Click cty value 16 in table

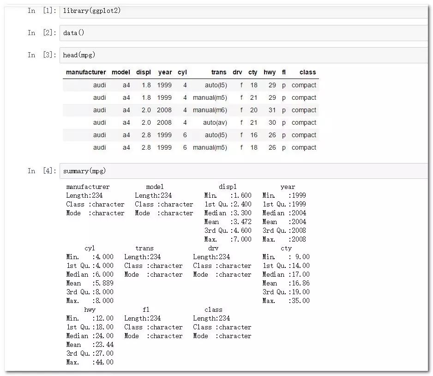coord(254,135)
